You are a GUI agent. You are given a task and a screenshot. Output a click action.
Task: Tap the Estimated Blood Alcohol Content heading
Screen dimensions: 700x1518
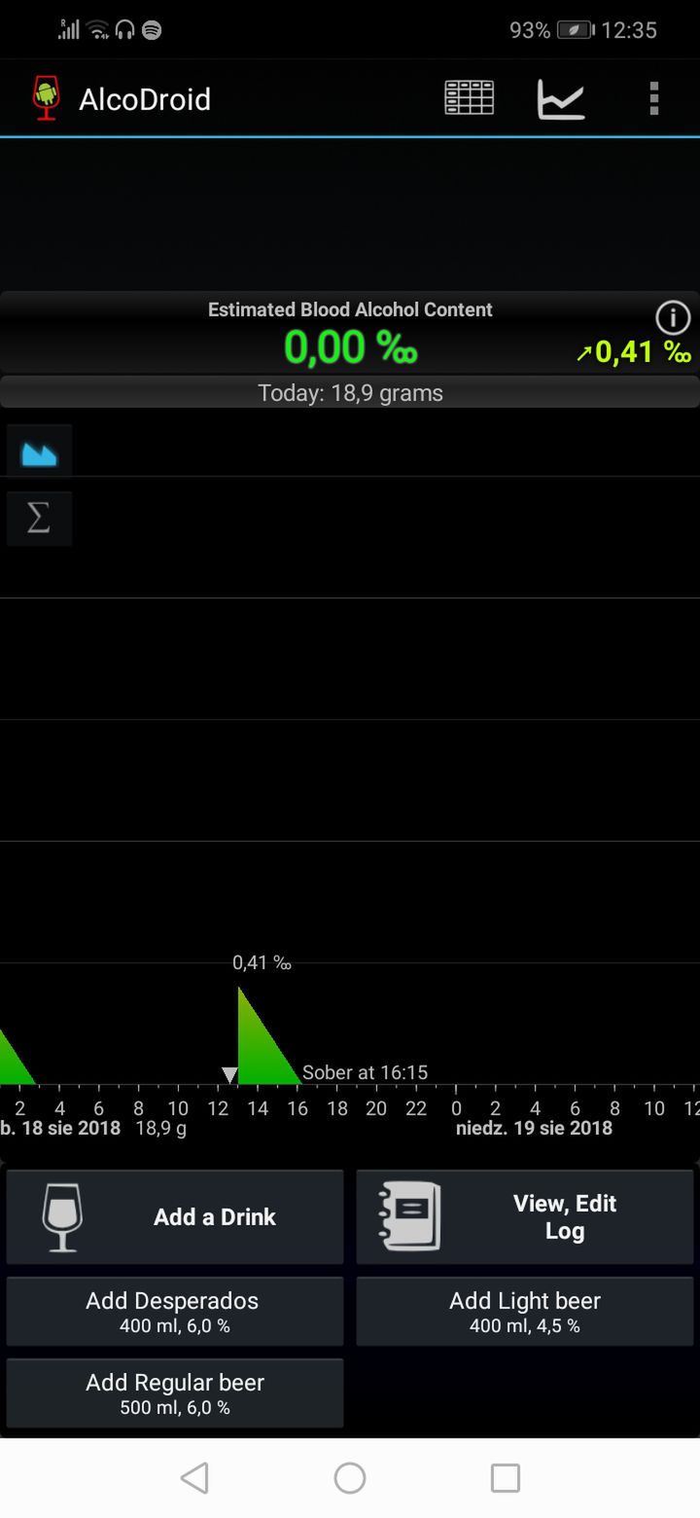pos(350,309)
